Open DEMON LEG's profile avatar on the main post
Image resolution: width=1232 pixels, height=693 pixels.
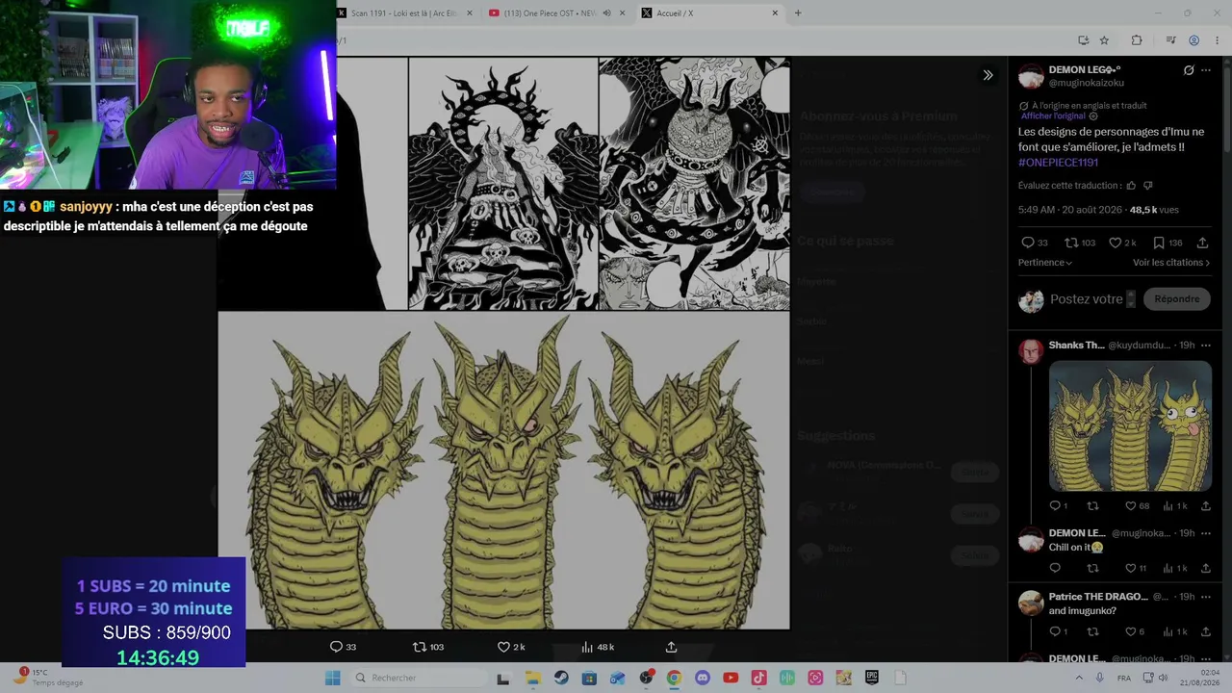pos(1031,76)
